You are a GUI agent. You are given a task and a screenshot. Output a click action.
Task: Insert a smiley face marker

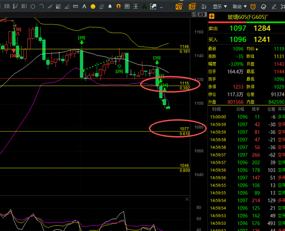pos(93,6)
